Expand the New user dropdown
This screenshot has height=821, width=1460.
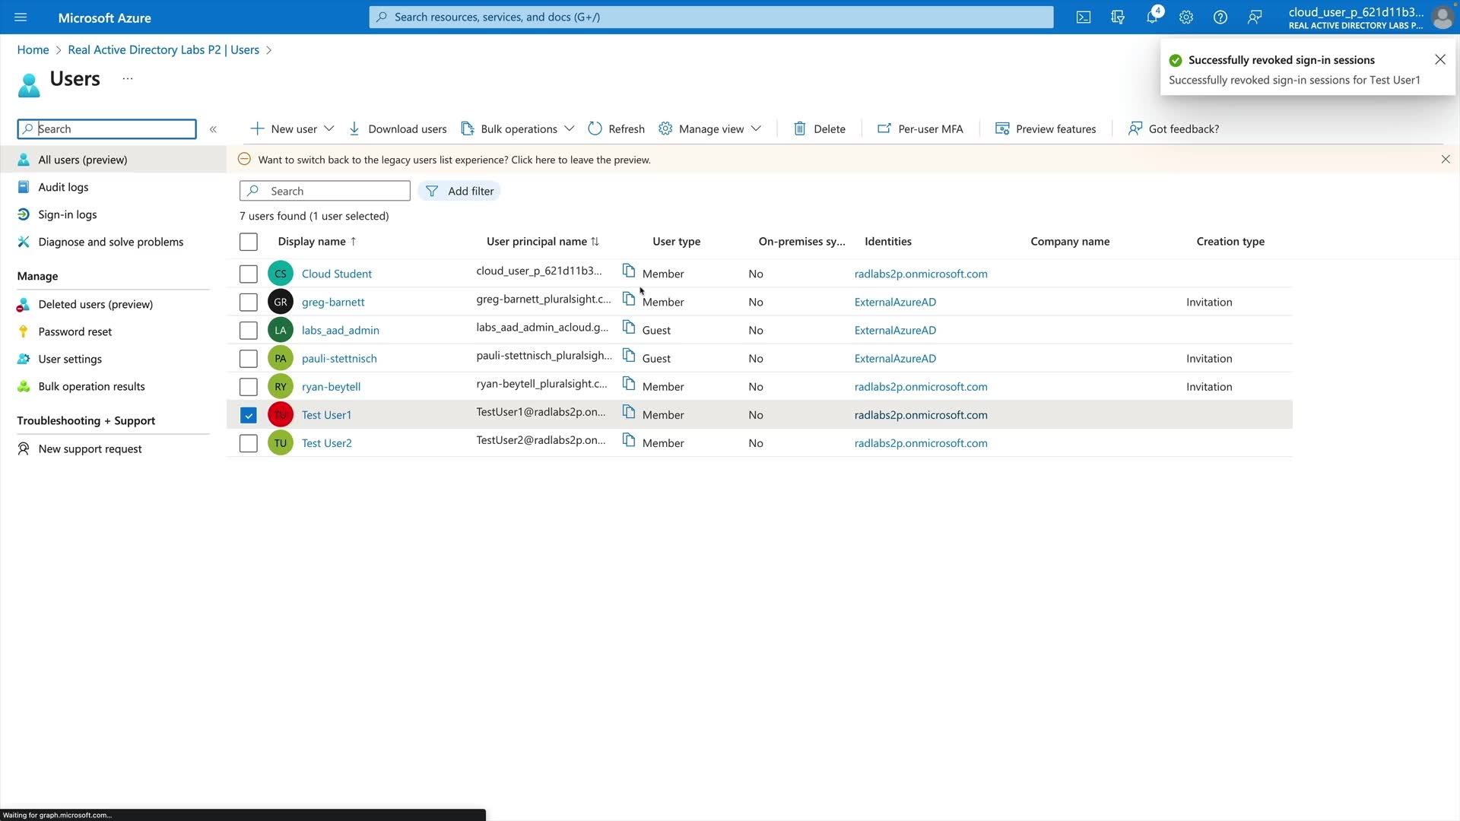[328, 128]
